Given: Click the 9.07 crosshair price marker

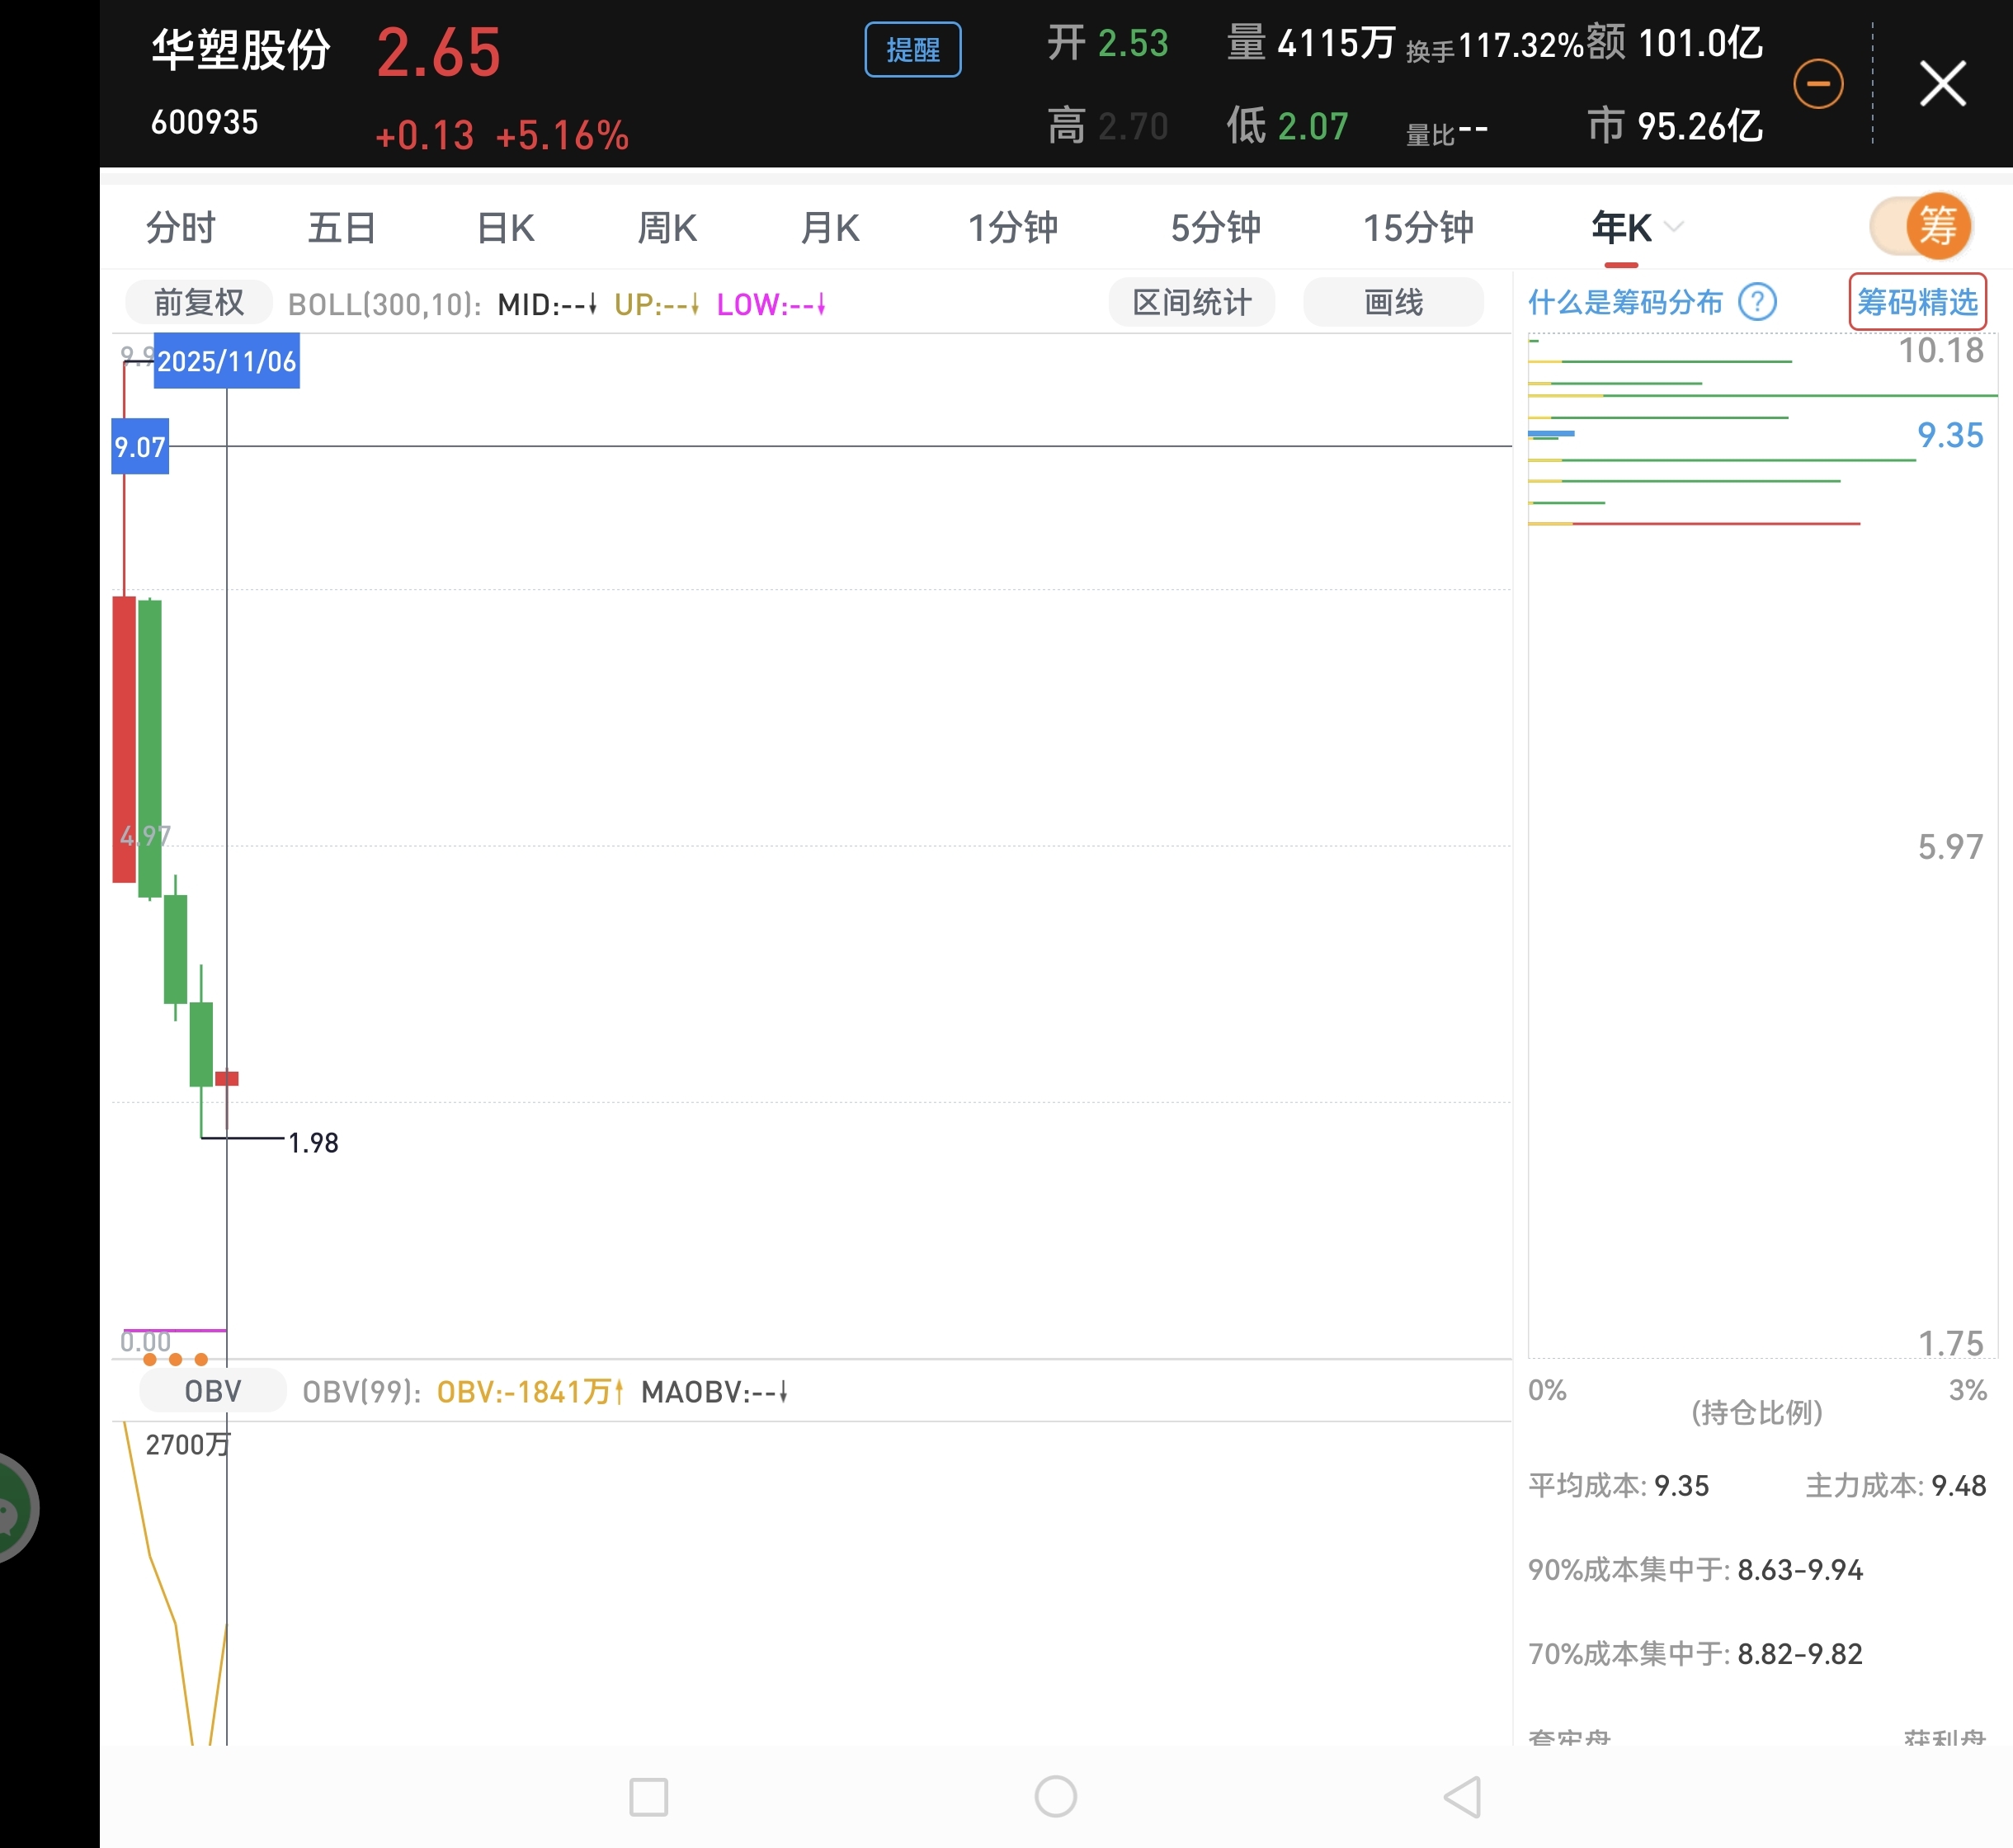Looking at the screenshot, I should (140, 447).
